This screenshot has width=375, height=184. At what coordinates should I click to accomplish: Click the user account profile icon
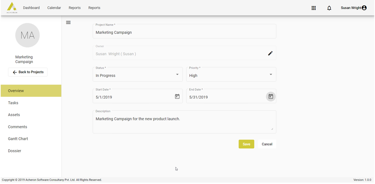[364, 8]
